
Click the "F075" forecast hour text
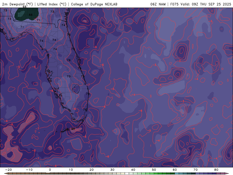coord(174,4)
